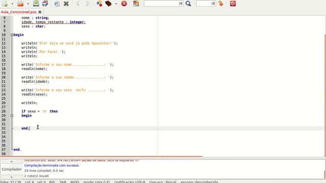Stop the running program with red X
The height and width of the screenshot is (183, 326).
point(124,4)
